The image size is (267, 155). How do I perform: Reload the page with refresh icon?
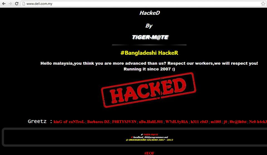pos(16,4)
